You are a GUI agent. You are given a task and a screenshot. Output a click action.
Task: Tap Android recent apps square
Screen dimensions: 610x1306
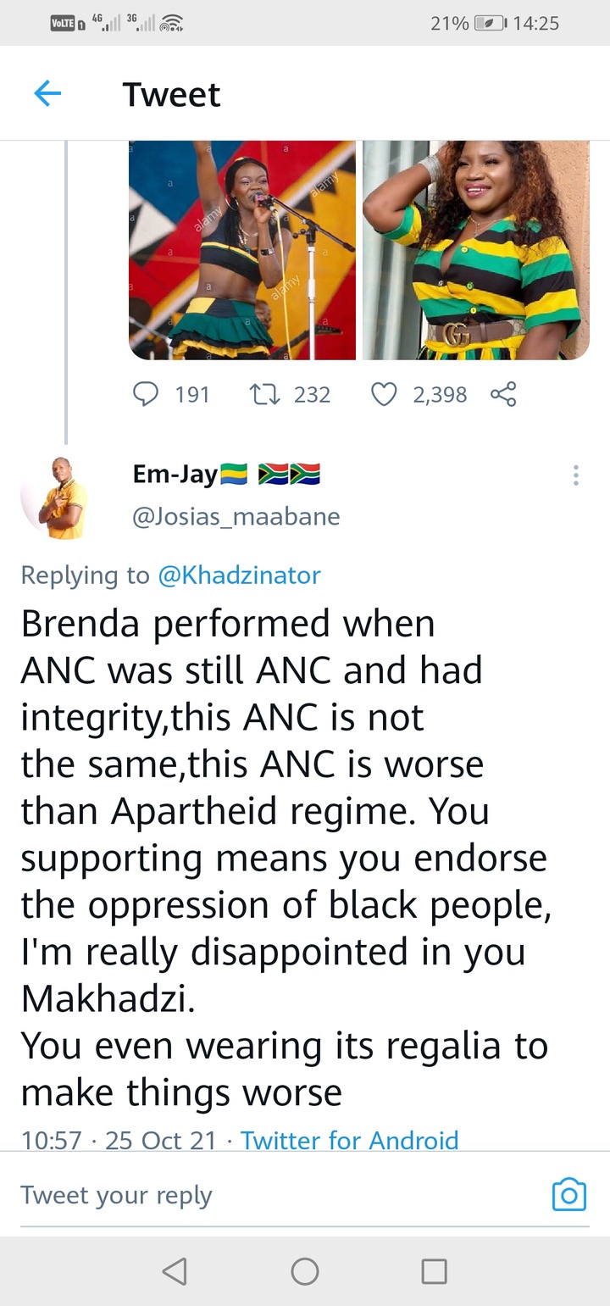coord(435,1270)
